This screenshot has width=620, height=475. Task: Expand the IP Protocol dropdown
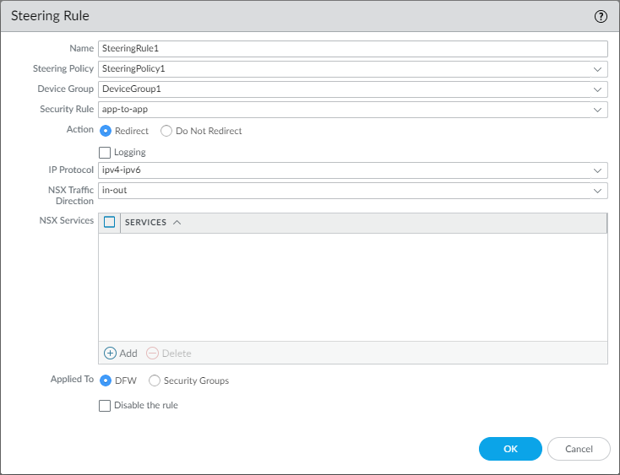click(598, 171)
